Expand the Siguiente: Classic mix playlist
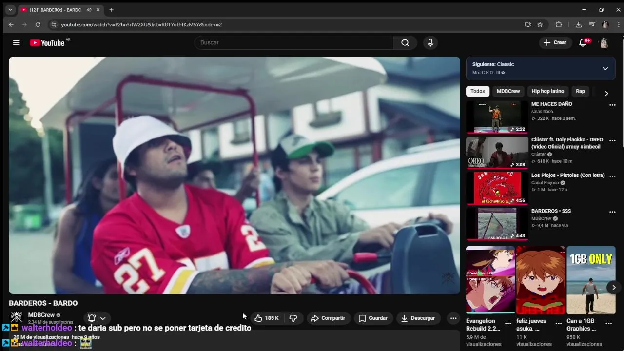 pyautogui.click(x=605, y=68)
